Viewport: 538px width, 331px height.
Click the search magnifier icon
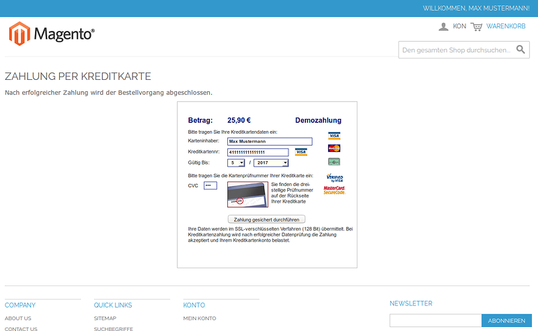click(521, 50)
